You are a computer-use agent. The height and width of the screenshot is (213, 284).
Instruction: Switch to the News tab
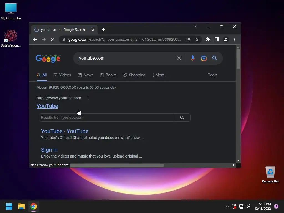(x=85, y=75)
